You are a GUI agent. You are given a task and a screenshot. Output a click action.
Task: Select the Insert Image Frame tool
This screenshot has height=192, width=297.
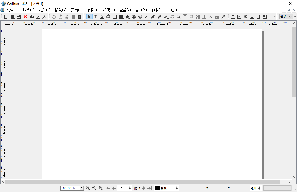(x=102, y=16)
